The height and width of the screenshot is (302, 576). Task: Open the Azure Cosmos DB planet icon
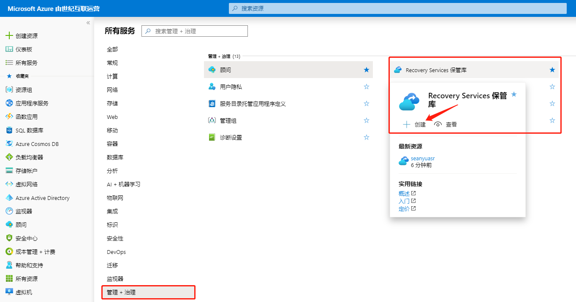pyautogui.click(x=9, y=143)
